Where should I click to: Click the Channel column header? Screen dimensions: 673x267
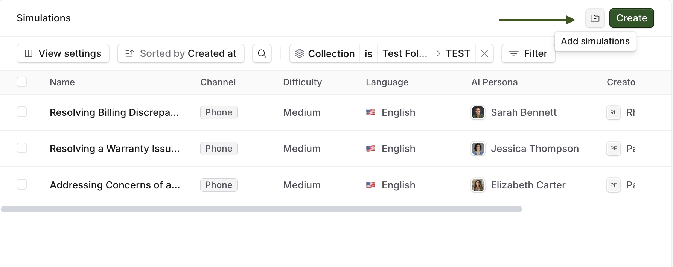218,82
